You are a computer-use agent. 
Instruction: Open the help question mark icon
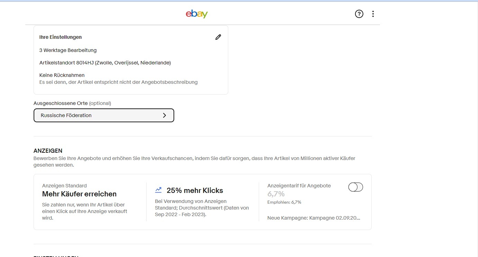359,14
